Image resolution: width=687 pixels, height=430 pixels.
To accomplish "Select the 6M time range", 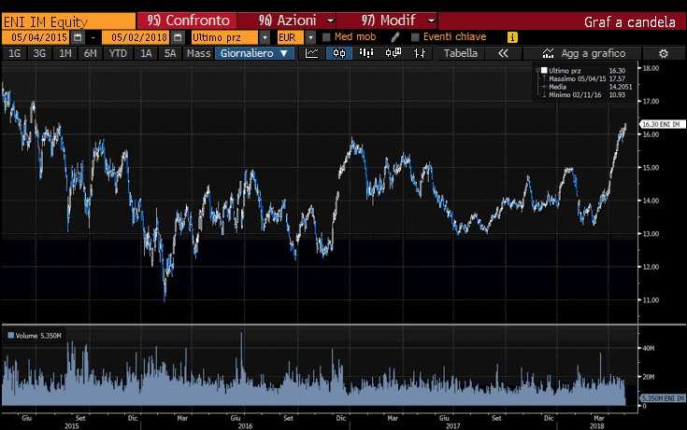I will tap(91, 53).
